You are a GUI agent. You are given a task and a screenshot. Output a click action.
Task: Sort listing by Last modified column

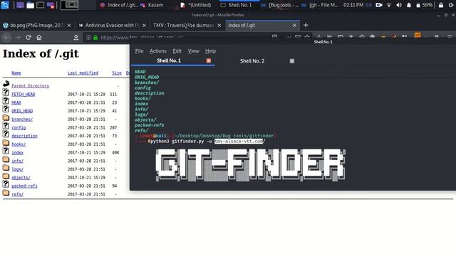[x=83, y=73]
